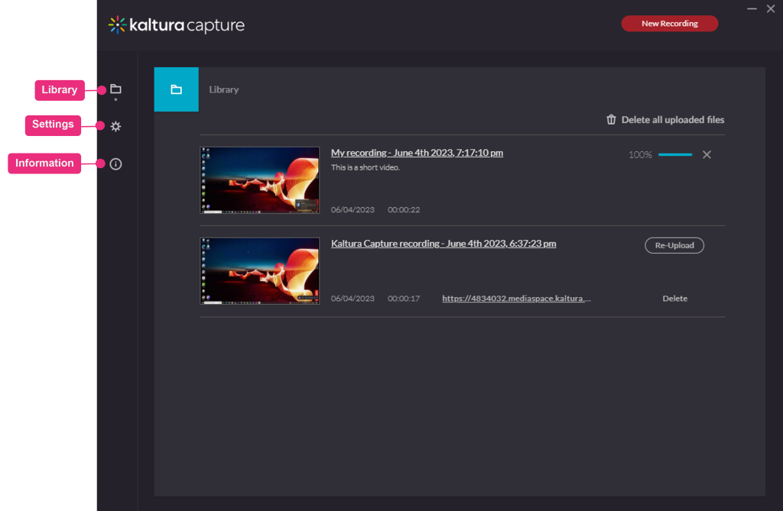Open Settings via the sidebar gear icon
Screen dimensions: 783x511
tap(115, 126)
